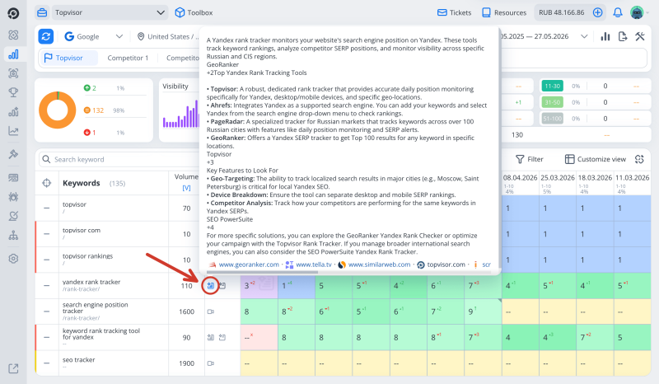Click the blue refresh positions button

coord(46,36)
